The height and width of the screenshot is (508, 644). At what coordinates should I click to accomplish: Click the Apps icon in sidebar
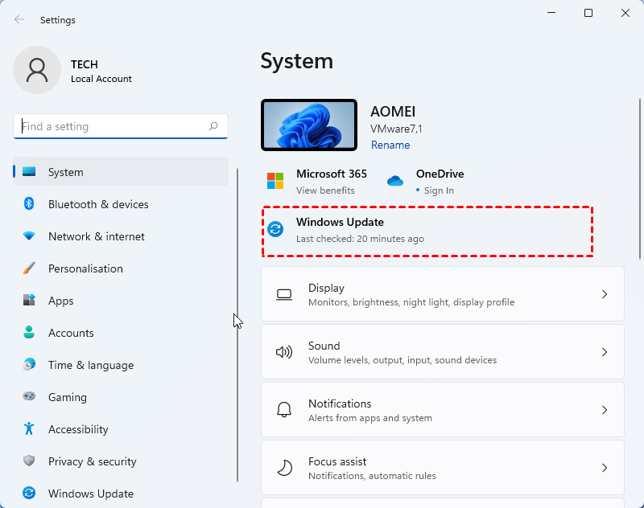[29, 300]
